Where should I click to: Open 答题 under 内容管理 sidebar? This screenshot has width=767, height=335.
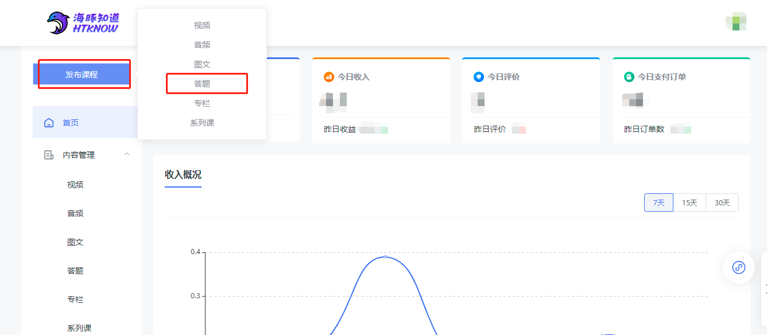point(75,271)
